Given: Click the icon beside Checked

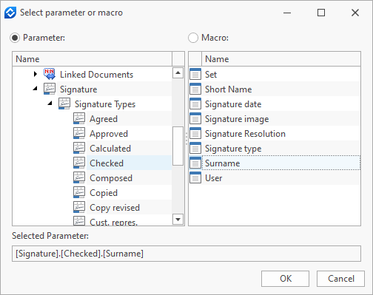Looking at the screenshot, I should (x=79, y=163).
